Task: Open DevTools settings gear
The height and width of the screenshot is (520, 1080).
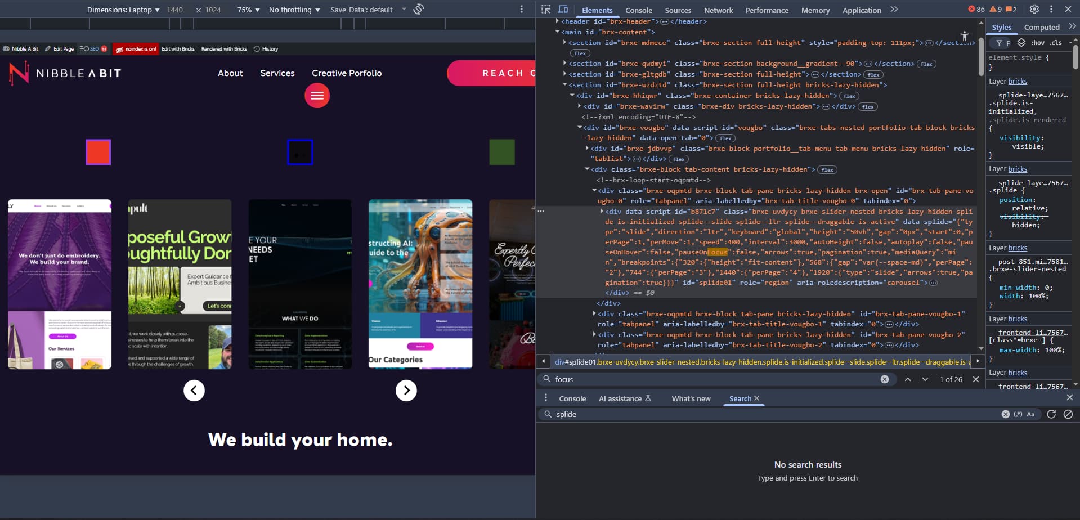Action: [1034, 10]
